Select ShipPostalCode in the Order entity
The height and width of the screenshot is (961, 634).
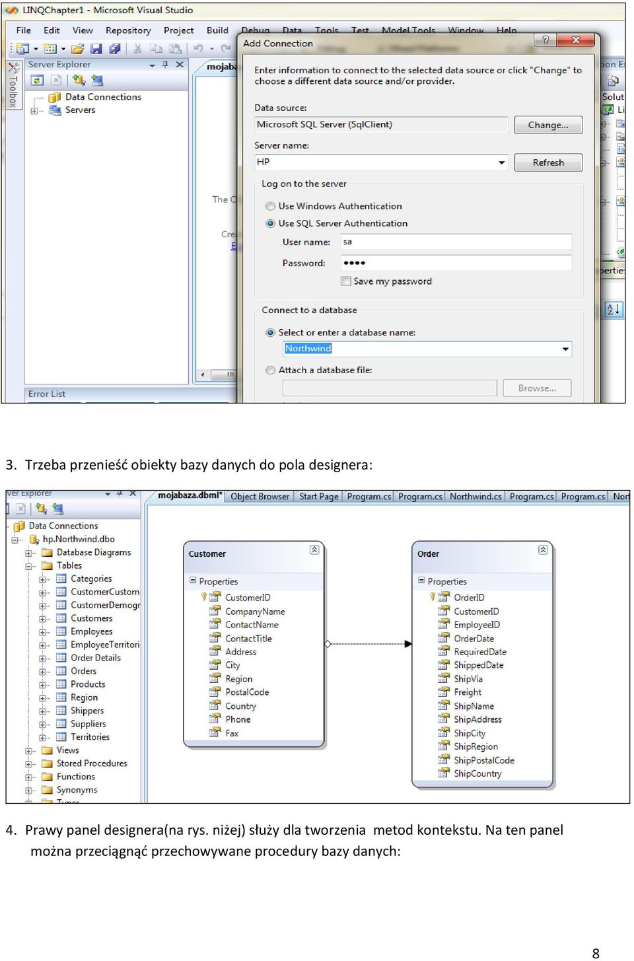[484, 760]
